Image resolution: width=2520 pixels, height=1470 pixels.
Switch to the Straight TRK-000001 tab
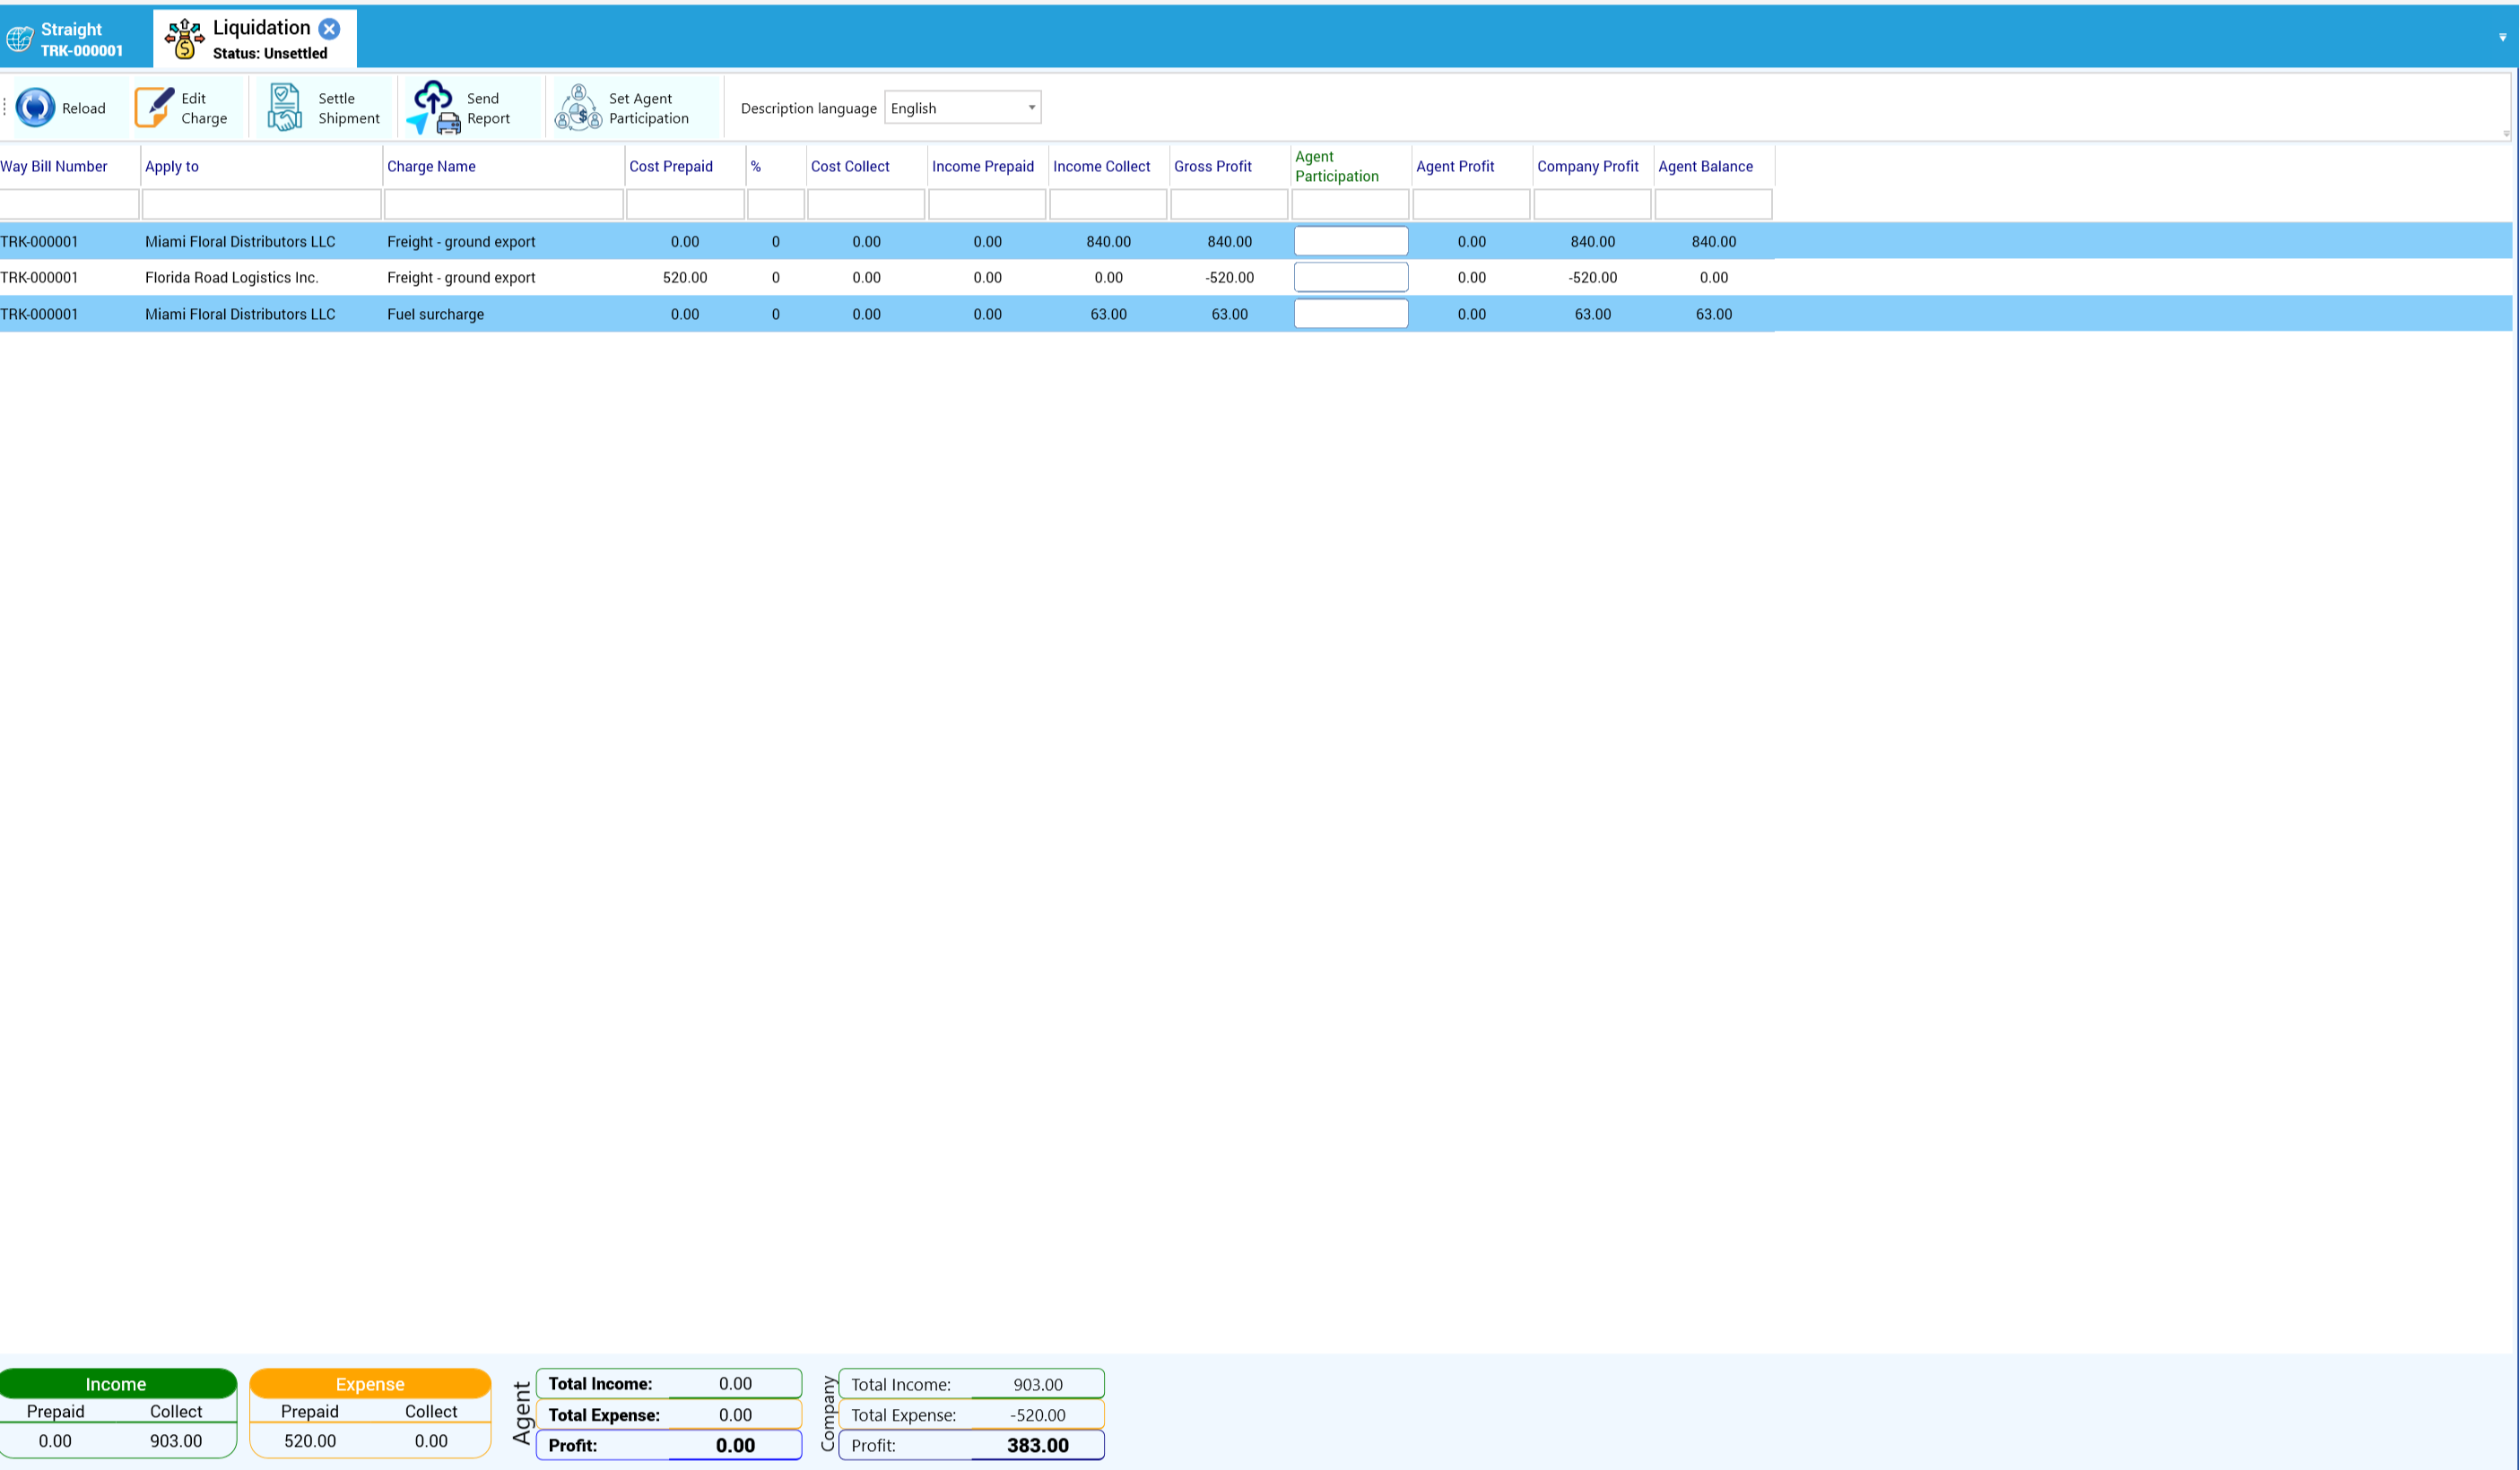(76, 39)
